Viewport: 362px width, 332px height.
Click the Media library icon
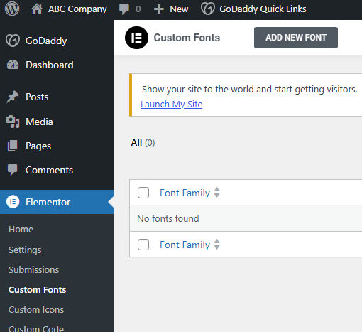coord(13,122)
